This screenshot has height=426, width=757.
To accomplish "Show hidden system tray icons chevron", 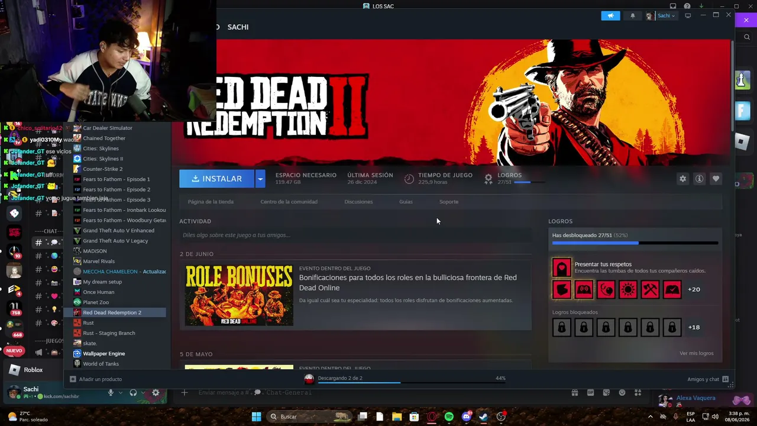I will (x=651, y=417).
